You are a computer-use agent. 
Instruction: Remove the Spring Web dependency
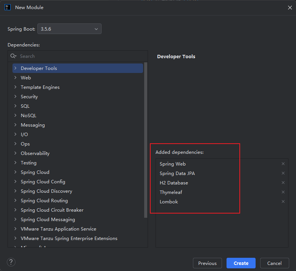[x=283, y=164]
